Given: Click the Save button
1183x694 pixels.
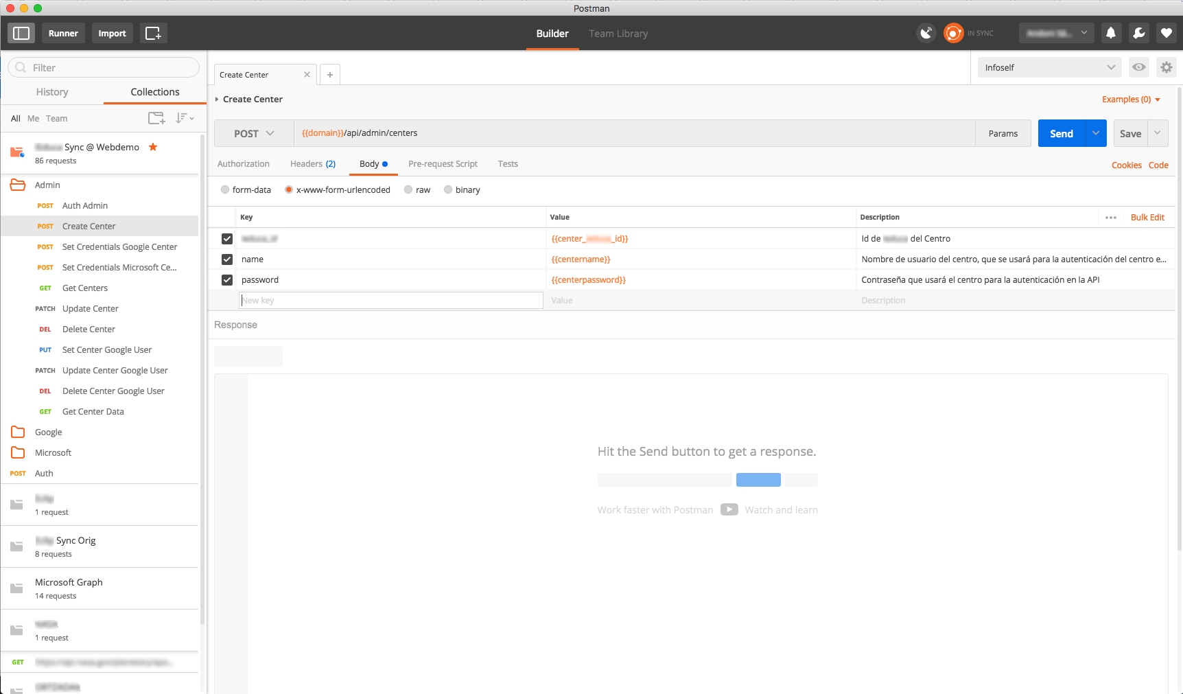Looking at the screenshot, I should click(1131, 133).
